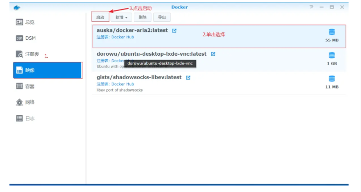The height and width of the screenshot is (192, 361).
Task: Select the gists/shadowsocks-libev:latest image title
Action: tap(139, 78)
